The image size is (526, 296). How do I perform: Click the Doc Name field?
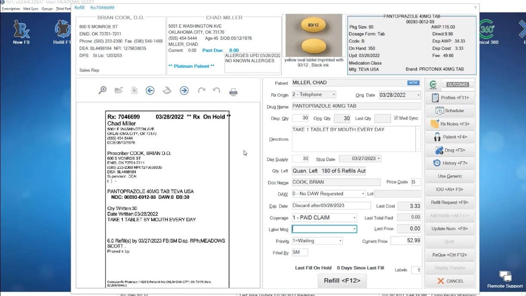[x=336, y=182]
